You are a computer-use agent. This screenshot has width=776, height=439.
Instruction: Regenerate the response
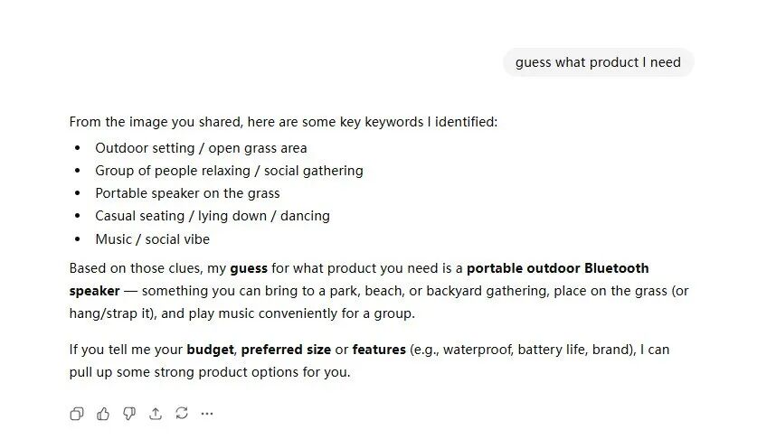(182, 414)
